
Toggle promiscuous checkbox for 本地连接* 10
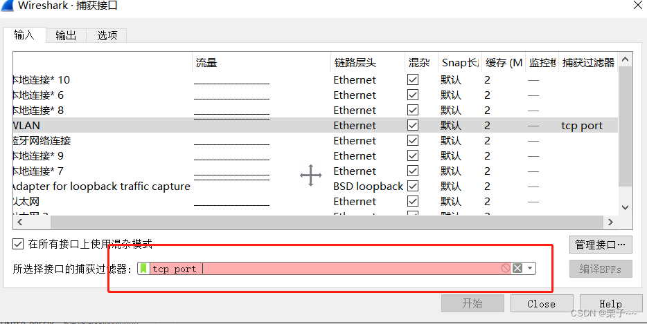coord(413,79)
